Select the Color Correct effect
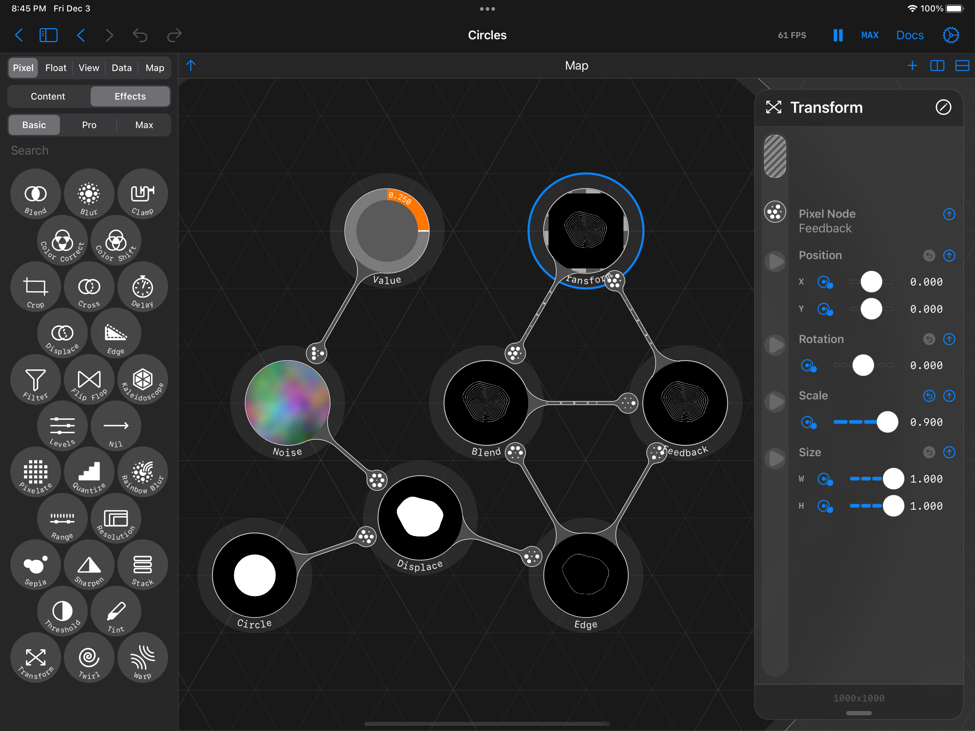The height and width of the screenshot is (731, 975). pos(62,241)
